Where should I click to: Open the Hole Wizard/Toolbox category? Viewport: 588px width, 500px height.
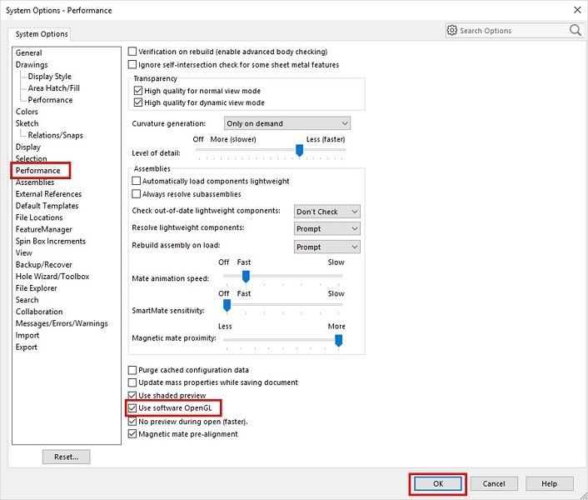pyautogui.click(x=52, y=277)
